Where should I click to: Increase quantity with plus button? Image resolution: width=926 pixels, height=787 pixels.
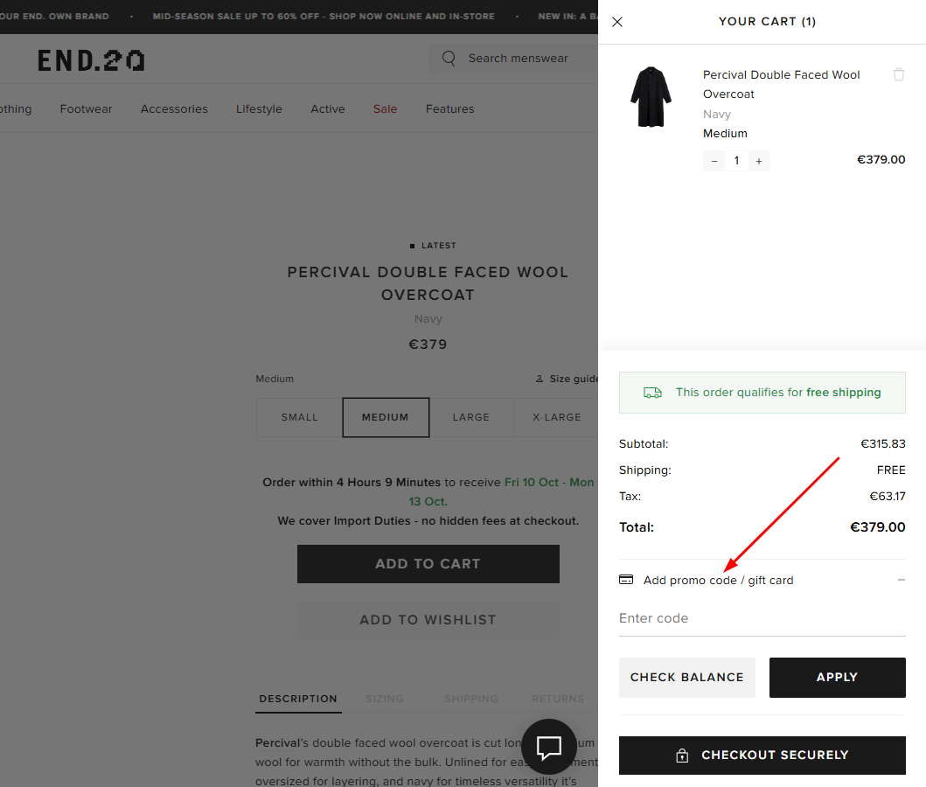[x=758, y=161]
